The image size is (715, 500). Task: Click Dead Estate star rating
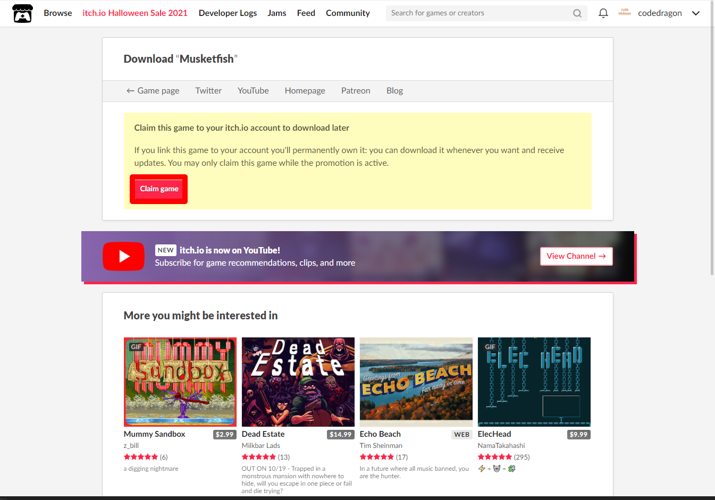pyautogui.click(x=259, y=457)
